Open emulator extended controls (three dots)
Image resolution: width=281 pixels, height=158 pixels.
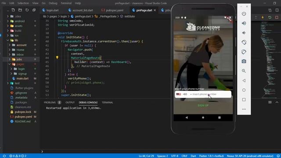point(244,109)
